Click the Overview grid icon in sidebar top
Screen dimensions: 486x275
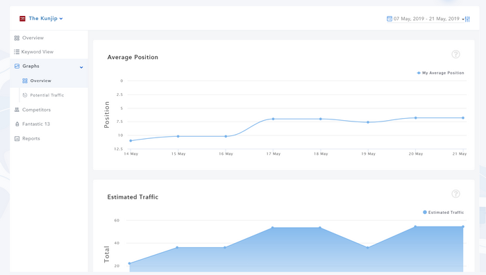(x=17, y=38)
